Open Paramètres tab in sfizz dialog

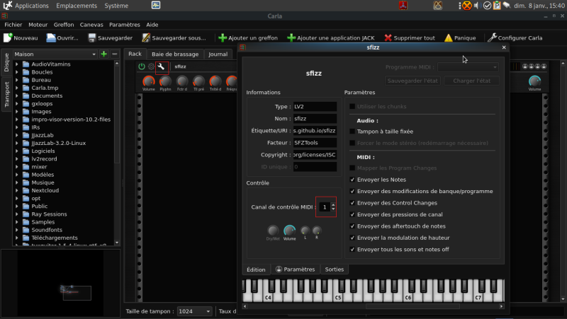(x=296, y=269)
